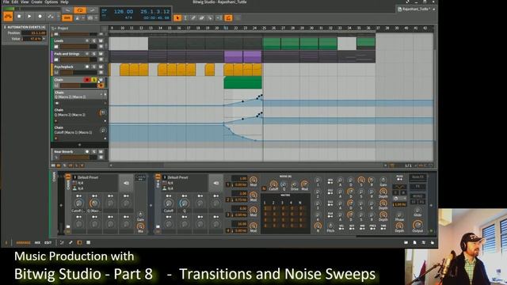Open the Help menu
The height and width of the screenshot is (285, 507).
(x=64, y=2)
